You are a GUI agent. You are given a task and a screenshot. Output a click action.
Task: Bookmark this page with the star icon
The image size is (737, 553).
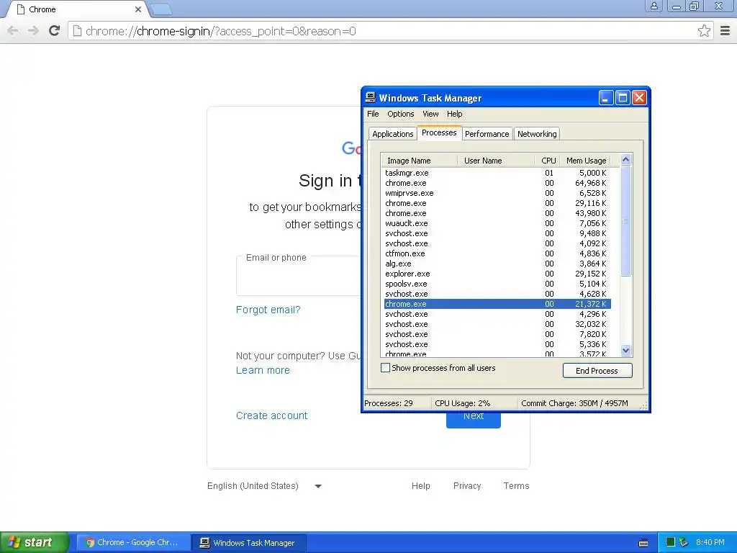click(x=704, y=31)
